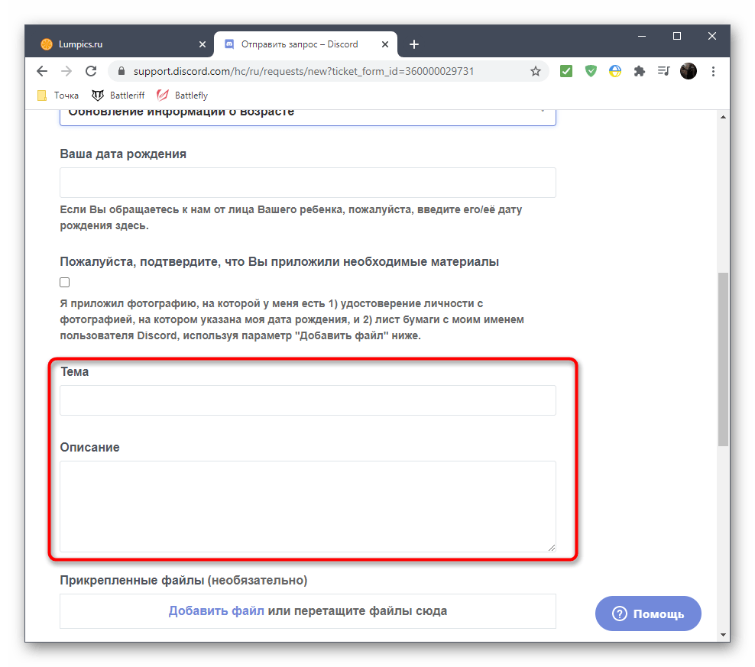Open the Chrome three-dot menu
755x667 pixels.
pyautogui.click(x=713, y=71)
